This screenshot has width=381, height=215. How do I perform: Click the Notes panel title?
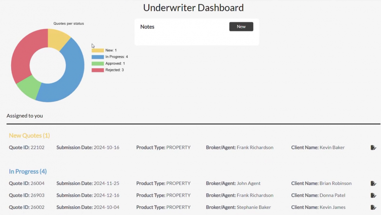[147, 27]
